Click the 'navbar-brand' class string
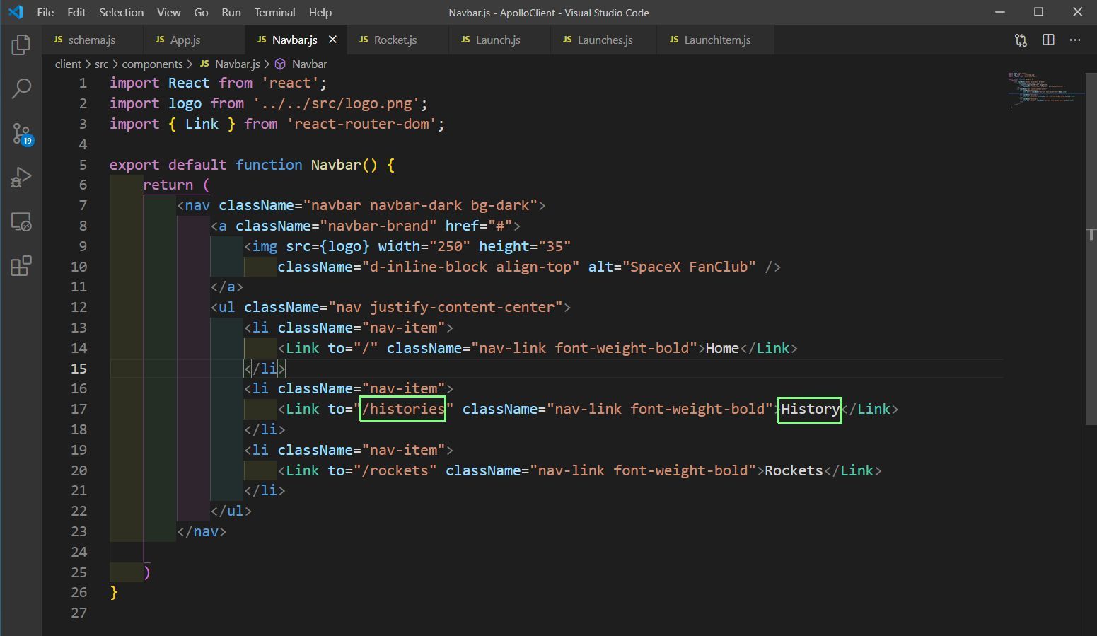1097x636 pixels. [378, 226]
